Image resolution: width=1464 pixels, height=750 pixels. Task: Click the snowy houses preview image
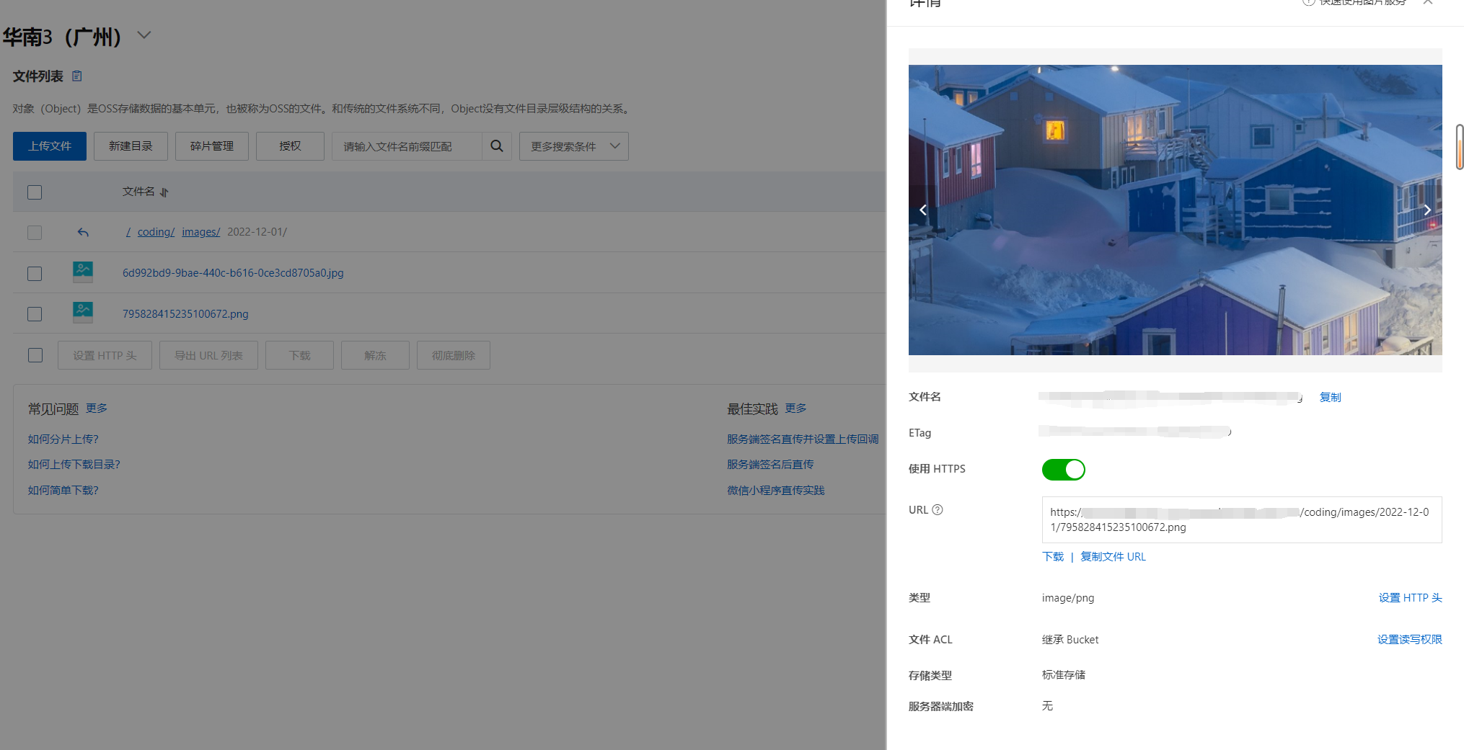[x=1175, y=210]
